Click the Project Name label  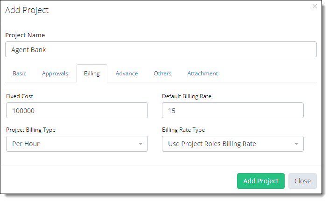[25, 35]
